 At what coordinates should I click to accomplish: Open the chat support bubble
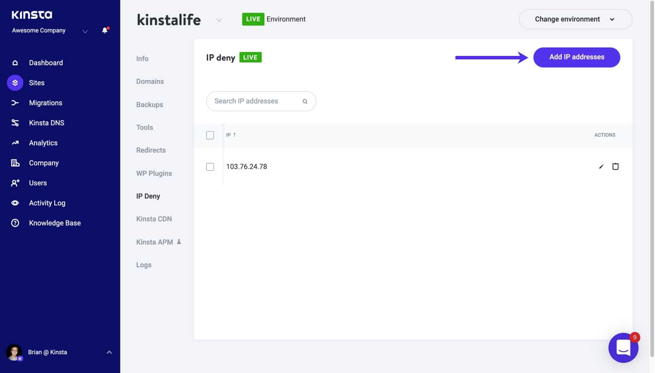click(x=623, y=348)
